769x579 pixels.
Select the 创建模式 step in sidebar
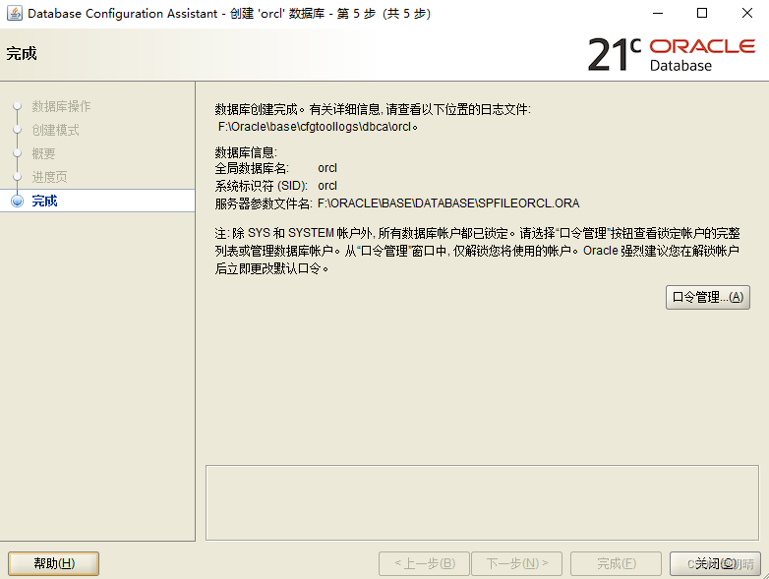55,130
